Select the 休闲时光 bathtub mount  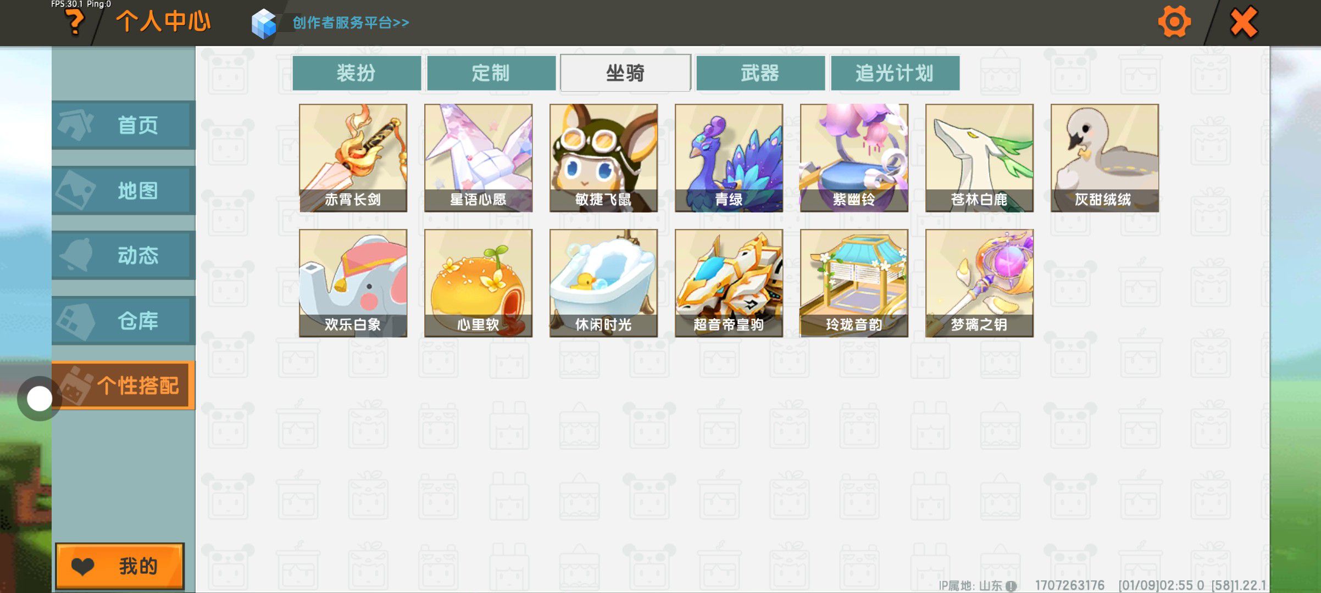point(603,283)
